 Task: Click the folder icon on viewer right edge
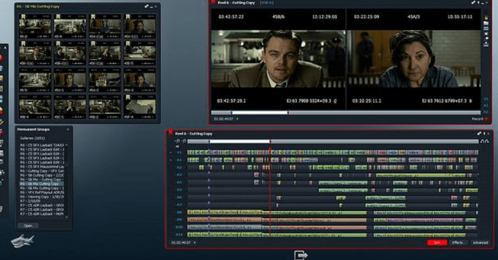coord(486,23)
